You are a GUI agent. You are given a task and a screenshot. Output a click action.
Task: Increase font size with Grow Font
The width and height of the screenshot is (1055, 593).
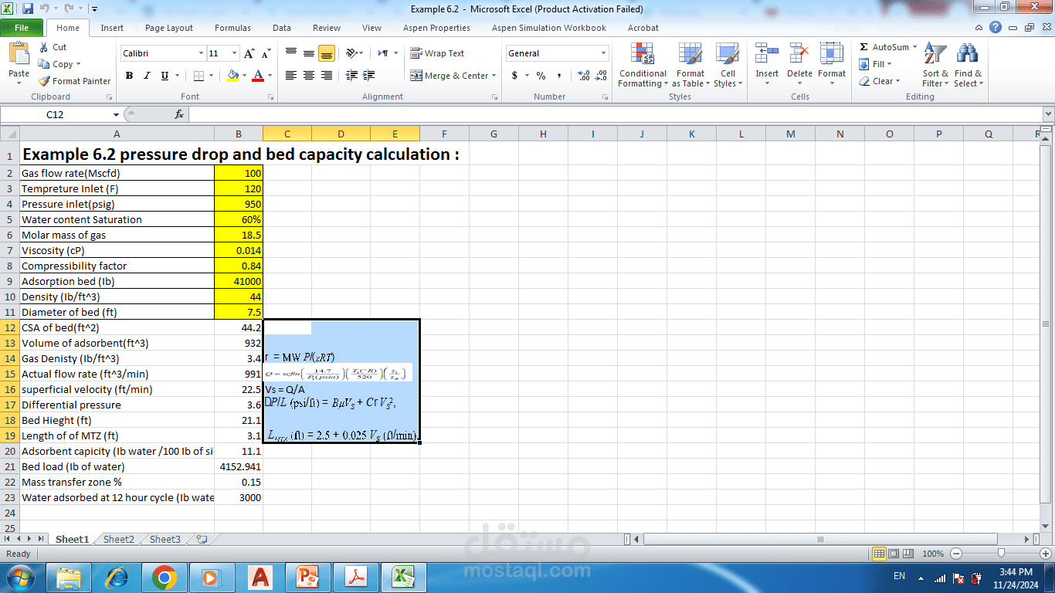pyautogui.click(x=249, y=53)
